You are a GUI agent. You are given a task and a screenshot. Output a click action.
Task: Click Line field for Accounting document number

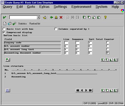66,53
